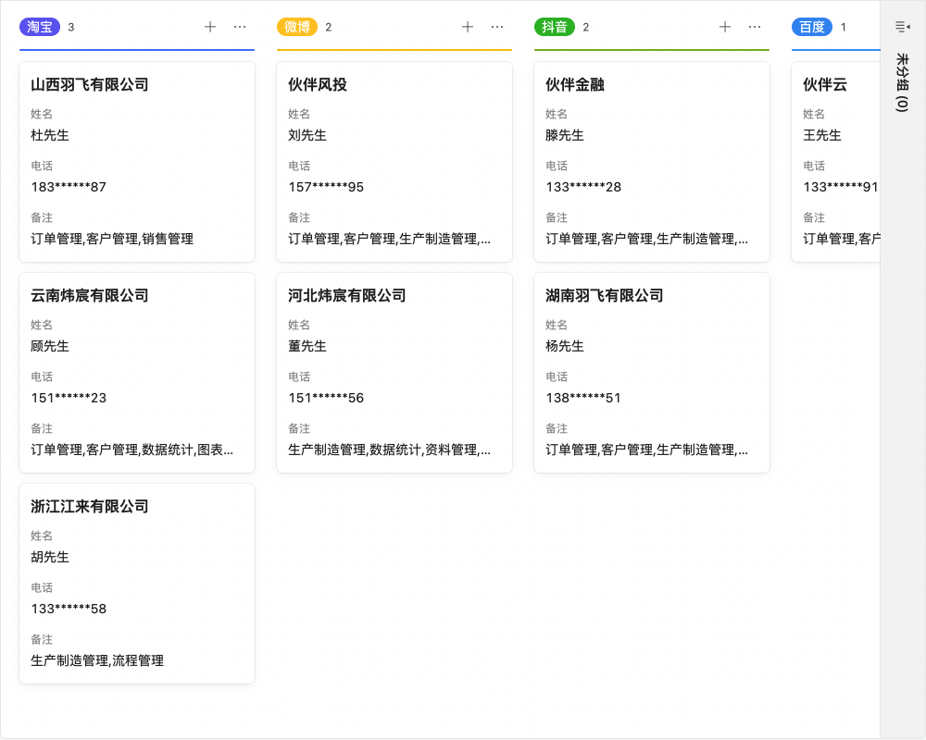Add a new card to the 淘宝 column

(x=211, y=27)
